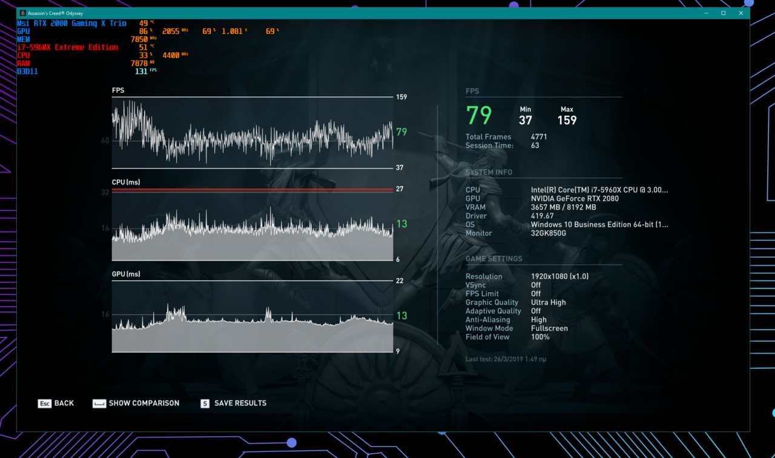
Task: Click Field of View 100% value
Action: [x=540, y=337]
